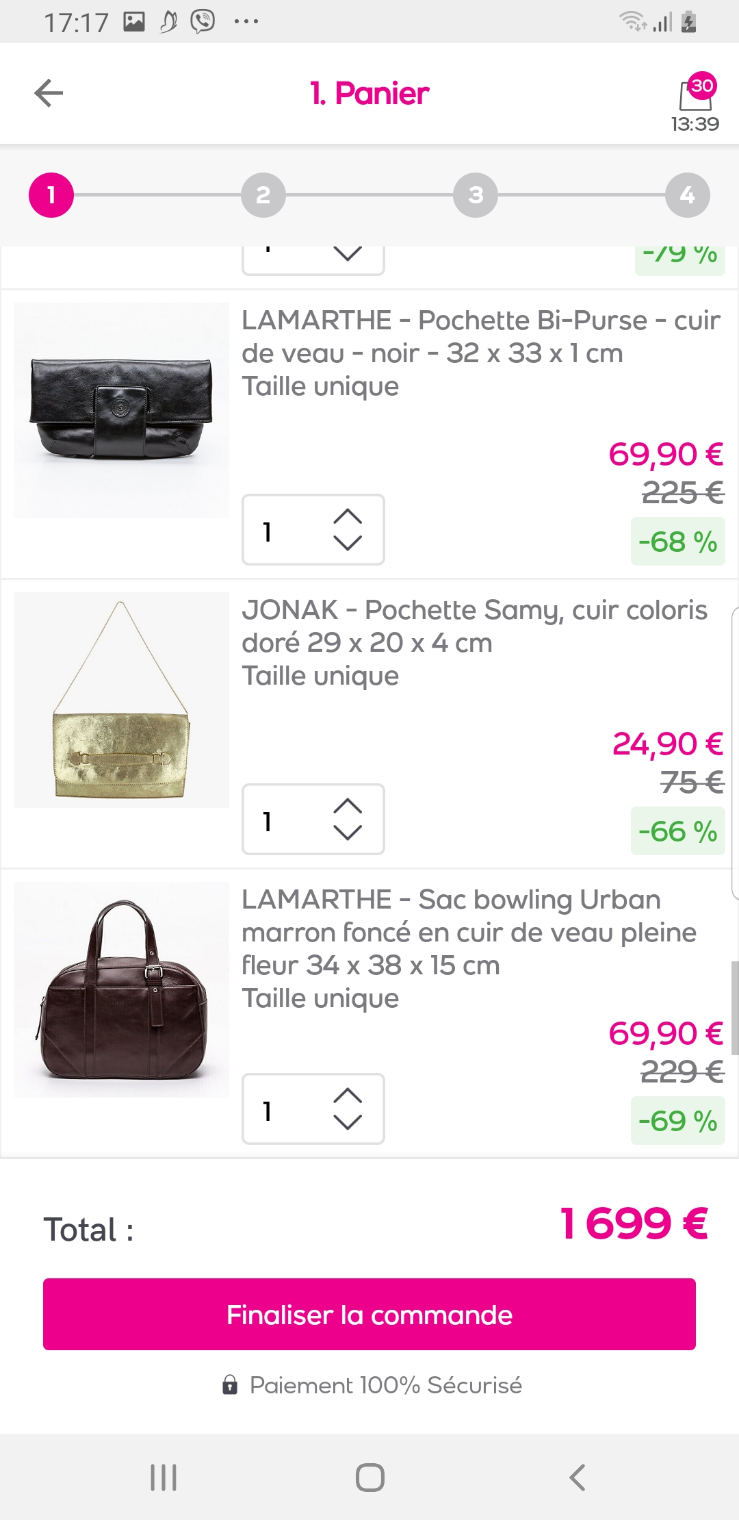The height and width of the screenshot is (1520, 739).
Task: Jump to checkout step 3
Action: click(476, 195)
